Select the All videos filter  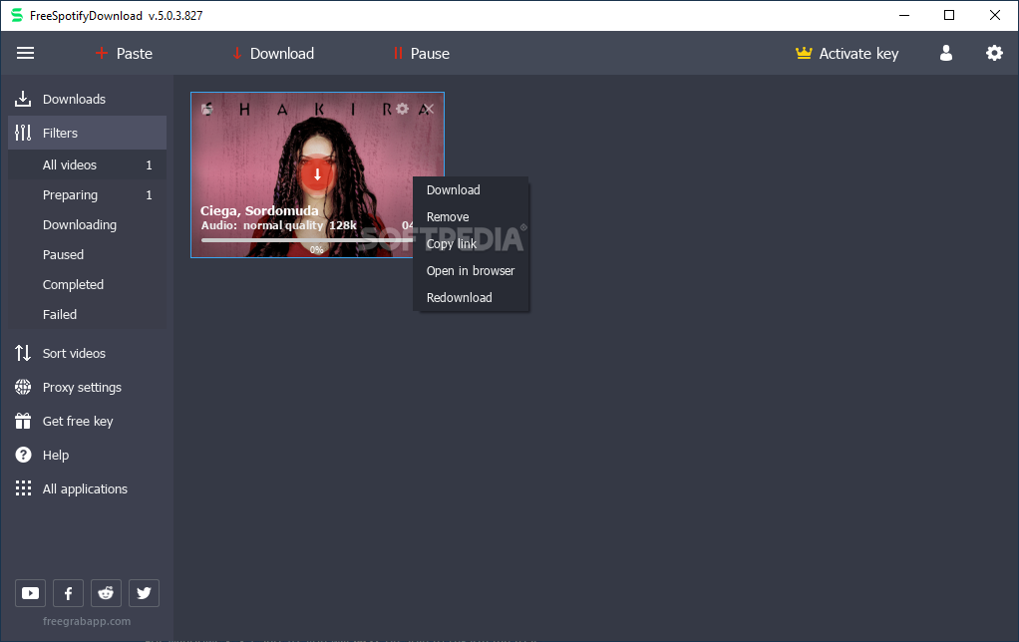click(x=87, y=165)
